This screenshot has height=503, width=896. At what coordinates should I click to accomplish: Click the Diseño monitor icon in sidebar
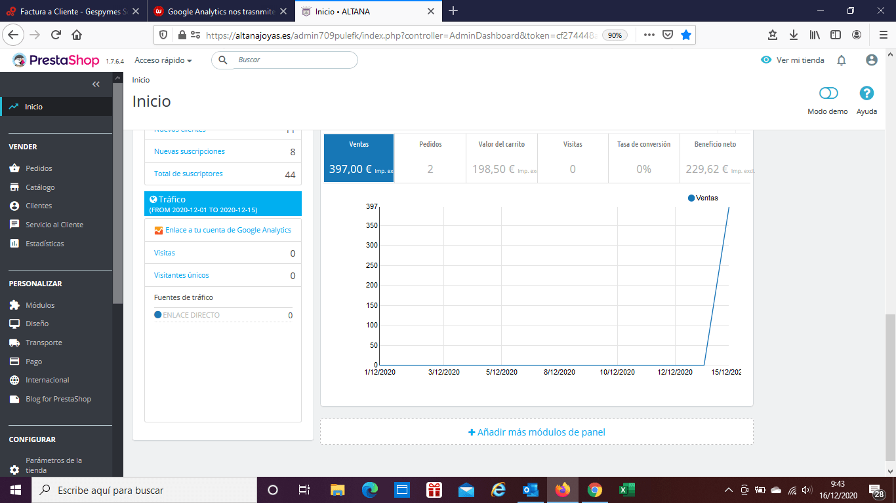(x=14, y=324)
